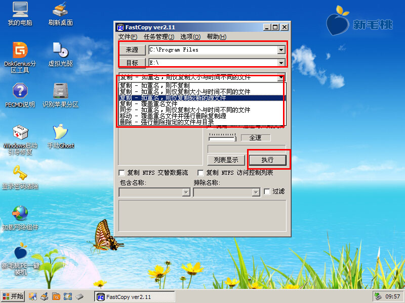Open the 我的电脑 desktop icon

(20, 14)
